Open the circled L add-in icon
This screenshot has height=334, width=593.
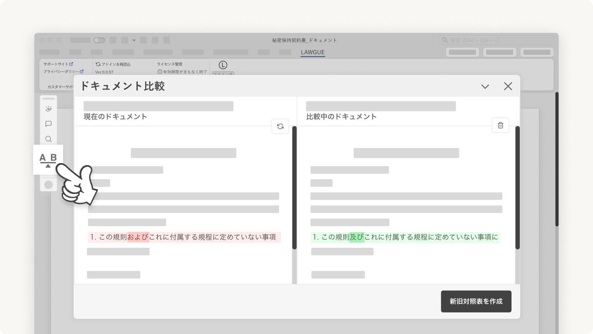[x=223, y=65]
